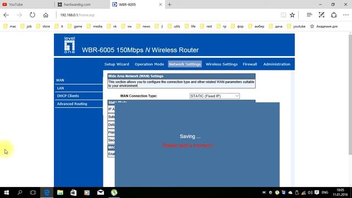The width and height of the screenshot is (352, 198).
Task: Click the volume tray icon
Action: point(310,193)
